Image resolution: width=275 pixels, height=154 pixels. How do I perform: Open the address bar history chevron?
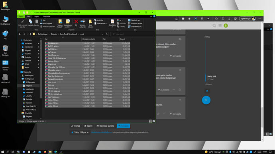(102, 34)
